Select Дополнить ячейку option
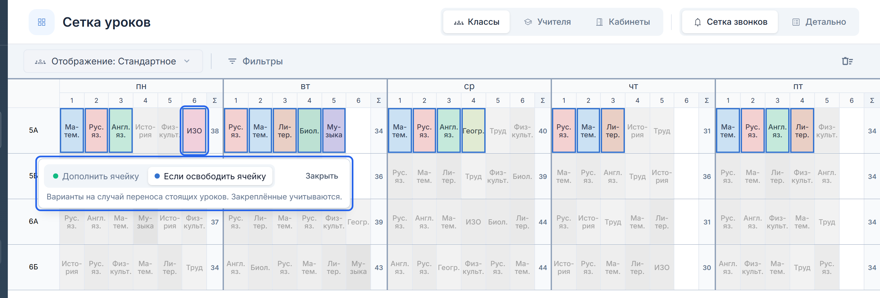The image size is (880, 298). (96, 176)
